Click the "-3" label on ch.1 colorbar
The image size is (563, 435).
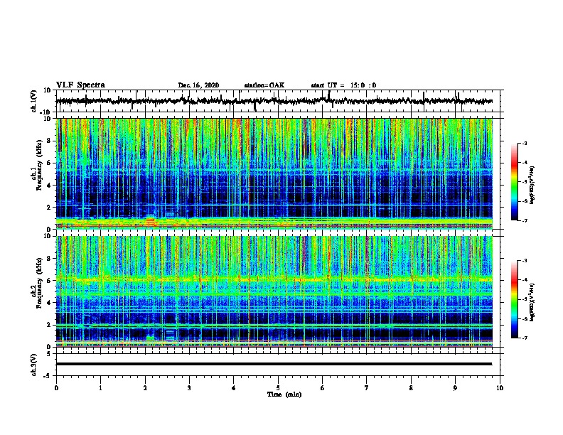(525, 143)
